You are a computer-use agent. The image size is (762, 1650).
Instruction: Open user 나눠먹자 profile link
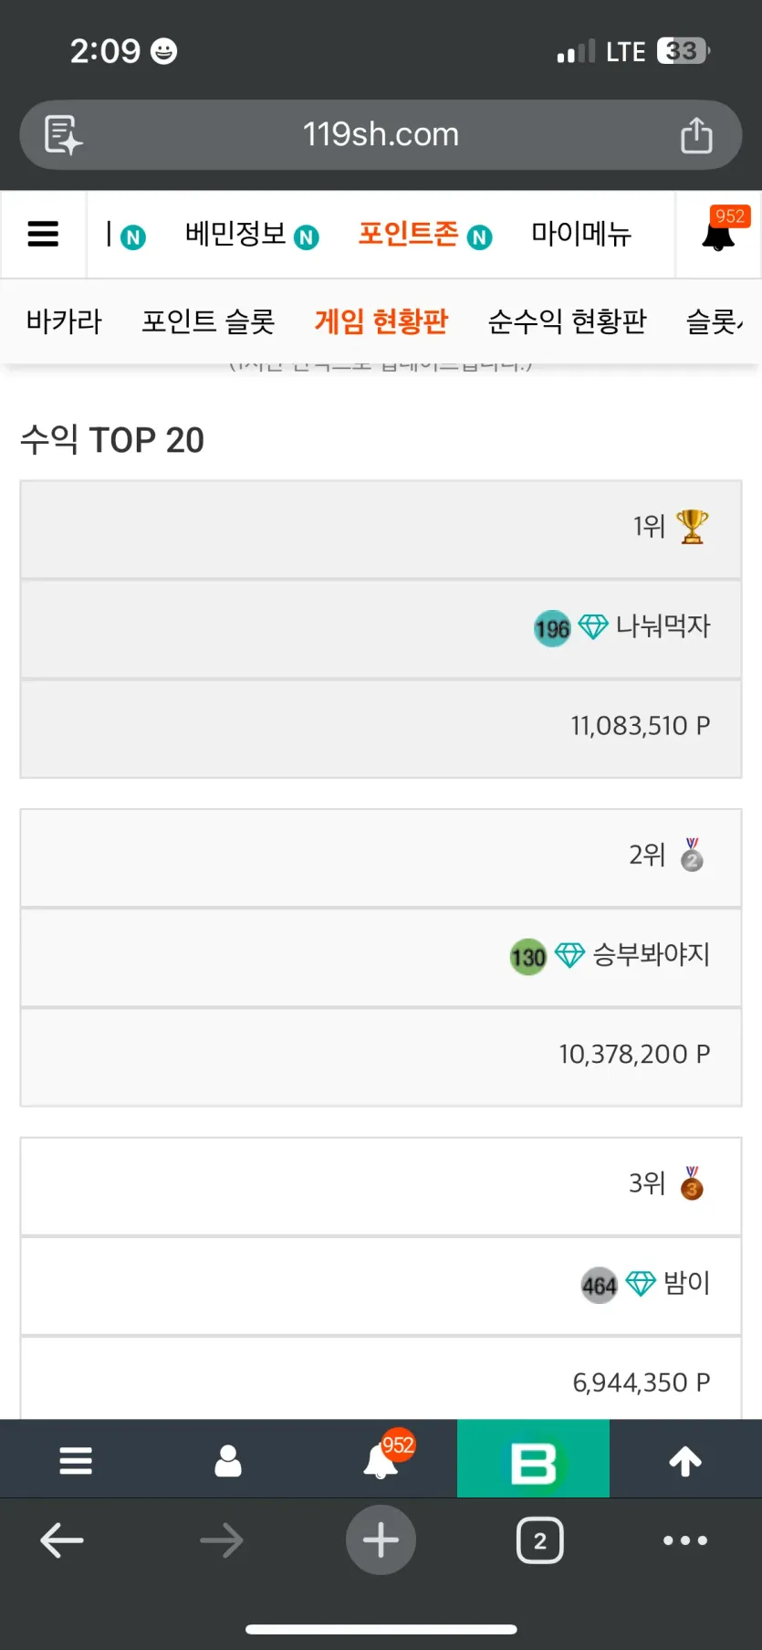(663, 626)
